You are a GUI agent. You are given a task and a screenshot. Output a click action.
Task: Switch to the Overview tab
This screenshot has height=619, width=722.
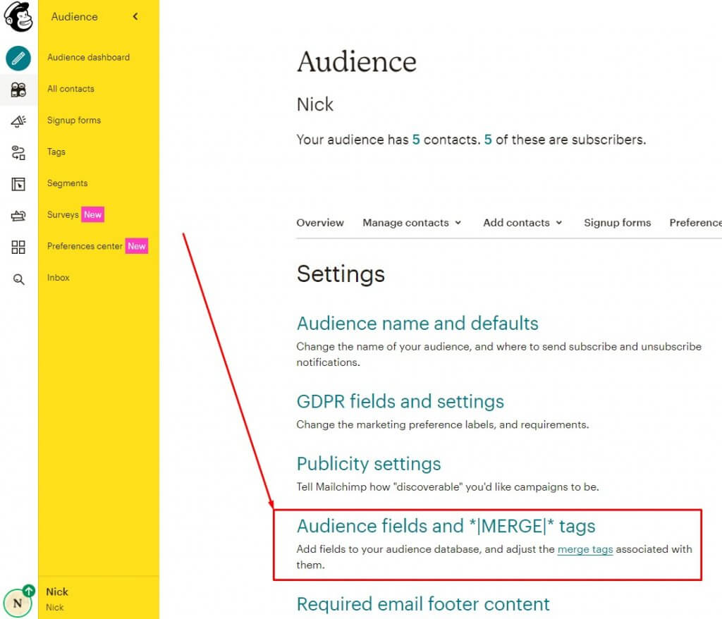point(320,223)
